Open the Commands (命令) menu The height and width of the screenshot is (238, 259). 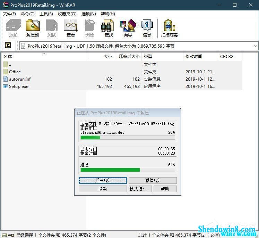28,14
